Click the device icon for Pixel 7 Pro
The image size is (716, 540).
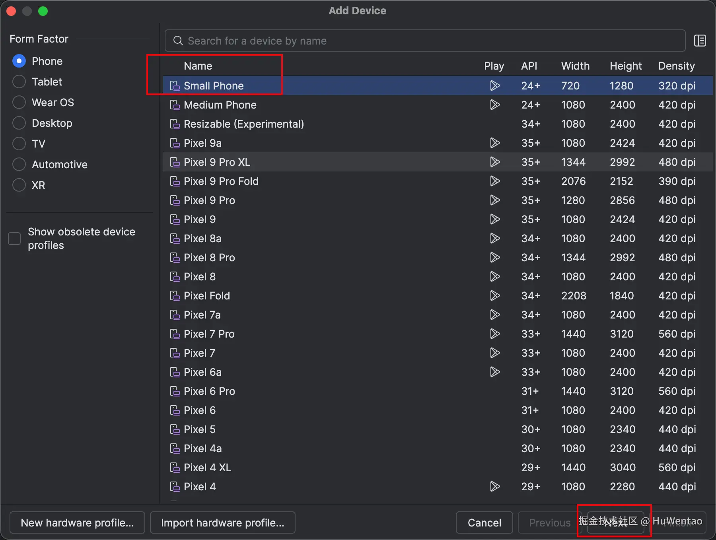tap(175, 334)
